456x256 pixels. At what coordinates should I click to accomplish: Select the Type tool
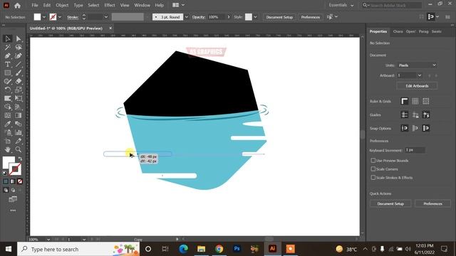pyautogui.click(x=8, y=64)
